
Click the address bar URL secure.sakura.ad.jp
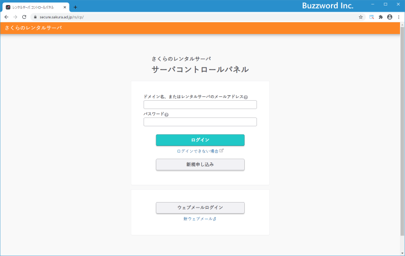tap(61, 17)
